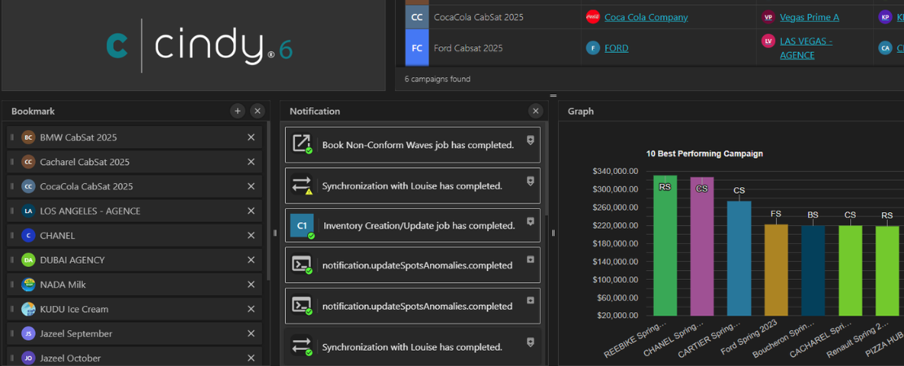Image resolution: width=904 pixels, height=366 pixels.
Task: Grab the drag handle of BMW CabSat bookmark
Action: [x=12, y=137]
